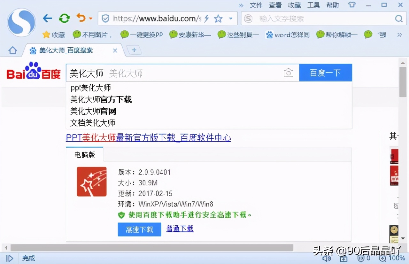This screenshot has width=409, height=264.
Task: Open the 文件 menu
Action: point(256,5)
